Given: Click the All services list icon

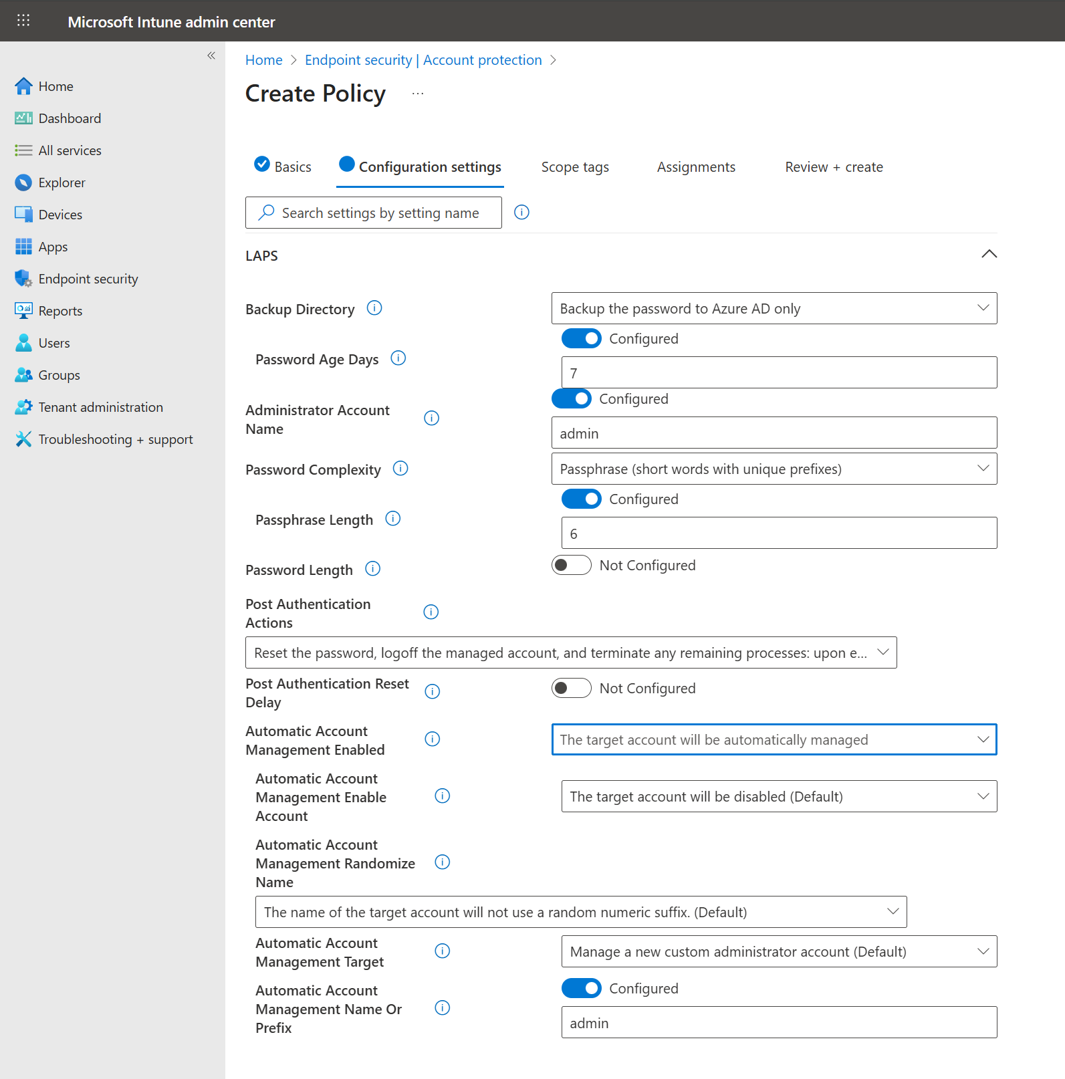Looking at the screenshot, I should click(x=23, y=150).
